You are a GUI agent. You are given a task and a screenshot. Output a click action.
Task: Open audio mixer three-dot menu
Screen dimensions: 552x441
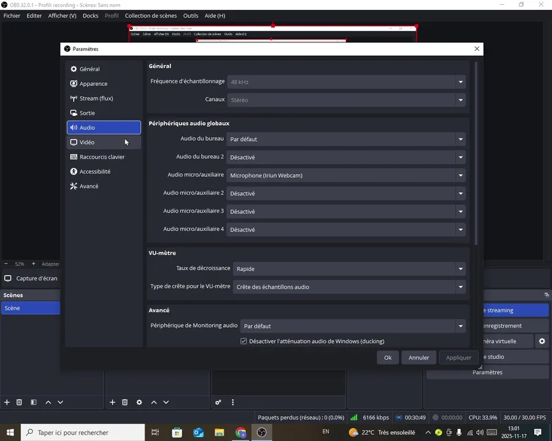232,402
